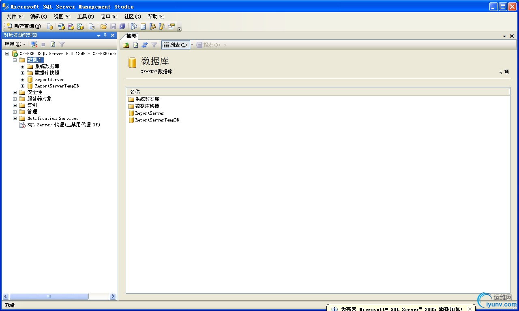Screen dimensions: 519x311
Task: Show Object Explorer via toolbar icon
Action: click(x=152, y=26)
